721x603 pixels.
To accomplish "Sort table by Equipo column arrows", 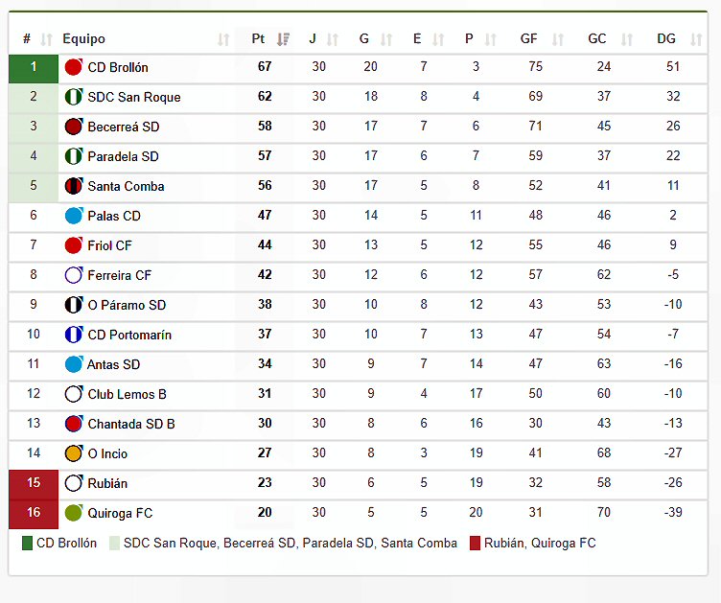I will click(x=223, y=39).
